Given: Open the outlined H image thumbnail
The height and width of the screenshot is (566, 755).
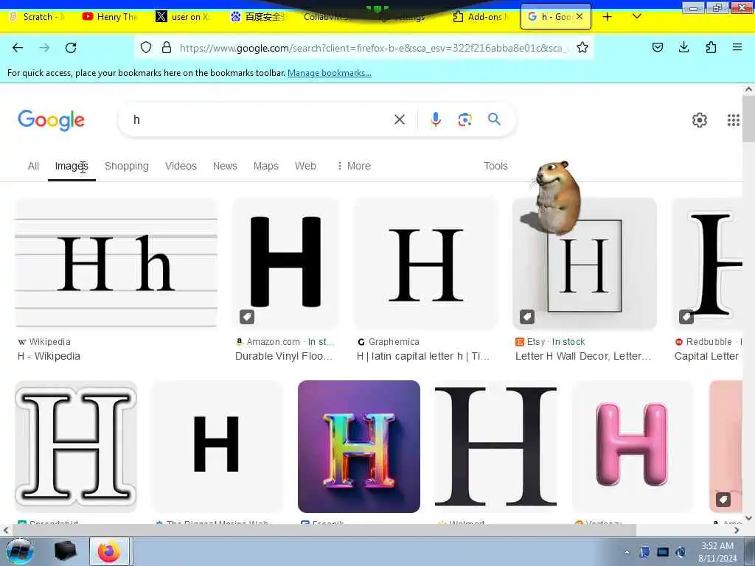Looking at the screenshot, I should tap(76, 446).
